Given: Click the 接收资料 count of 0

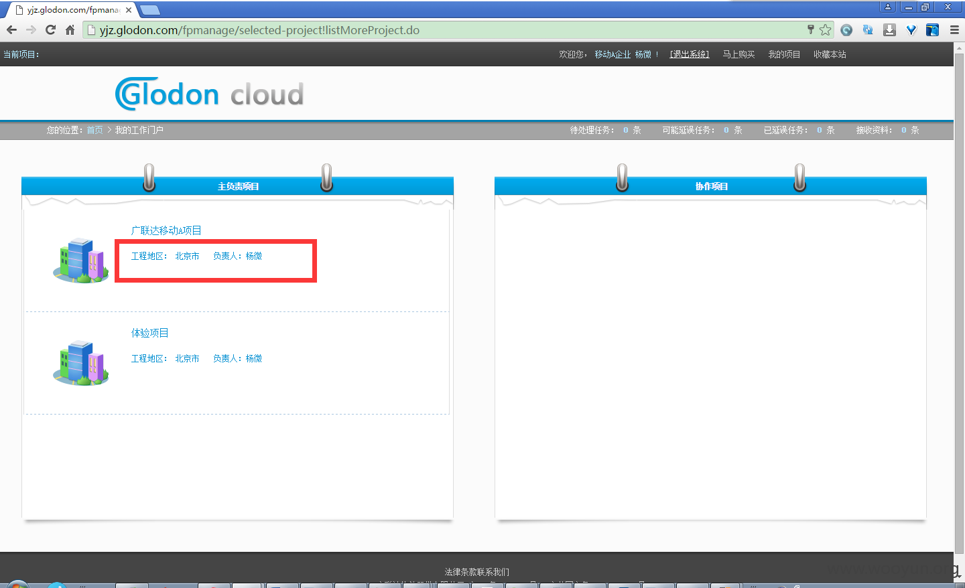Looking at the screenshot, I should 904,130.
